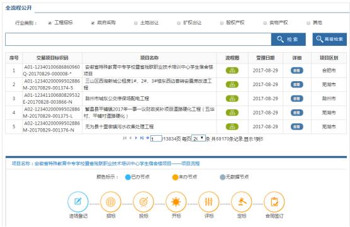Click the 检索 search button
Image resolution: width=350 pixels, height=227 pixels.
(x=288, y=39)
